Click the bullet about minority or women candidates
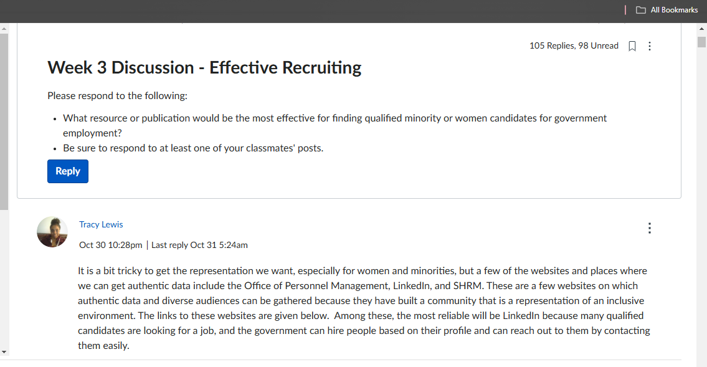 335,125
